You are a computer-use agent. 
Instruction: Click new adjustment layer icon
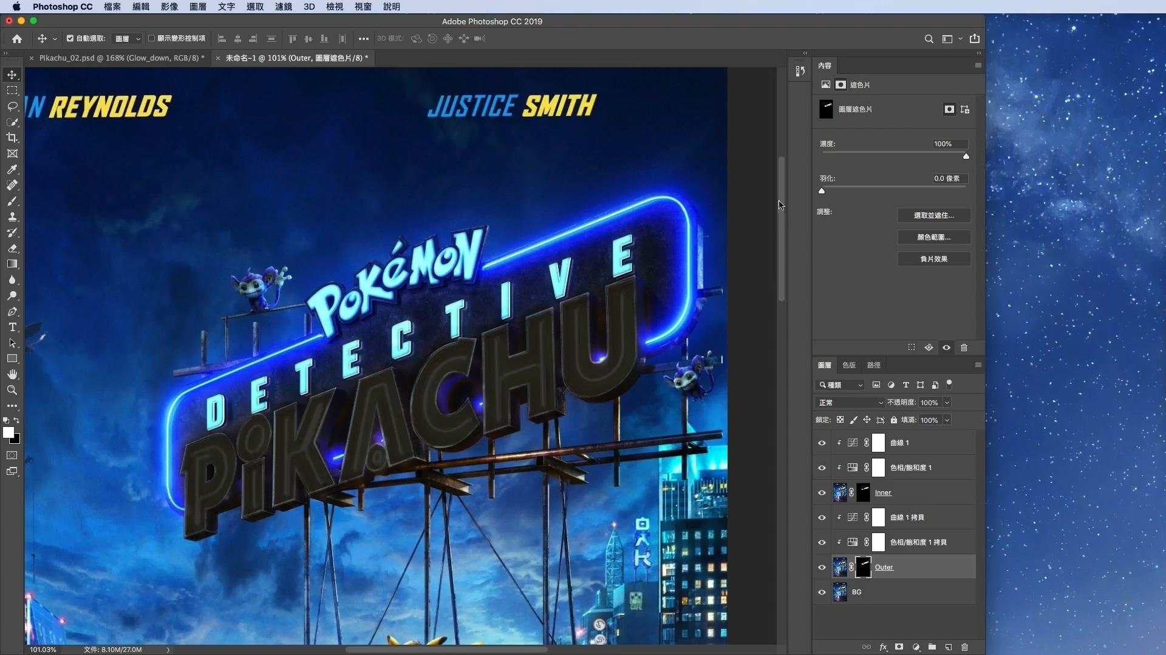point(916,647)
